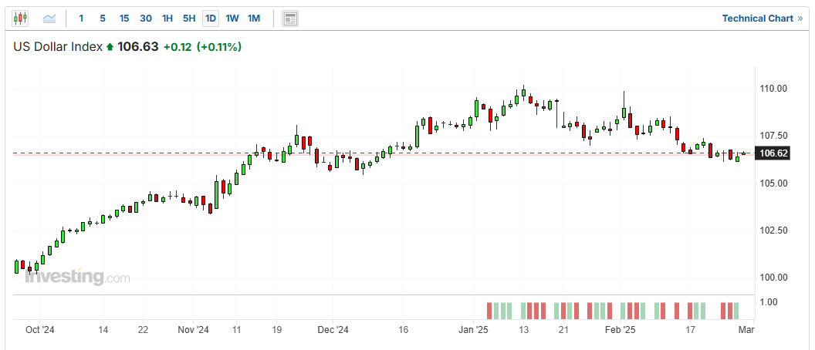Image resolution: width=815 pixels, height=350 pixels.
Task: Select the 30 minute interval
Action: coord(146,19)
